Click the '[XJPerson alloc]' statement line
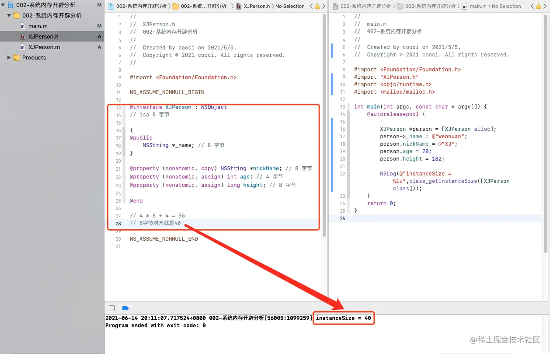 coord(438,129)
